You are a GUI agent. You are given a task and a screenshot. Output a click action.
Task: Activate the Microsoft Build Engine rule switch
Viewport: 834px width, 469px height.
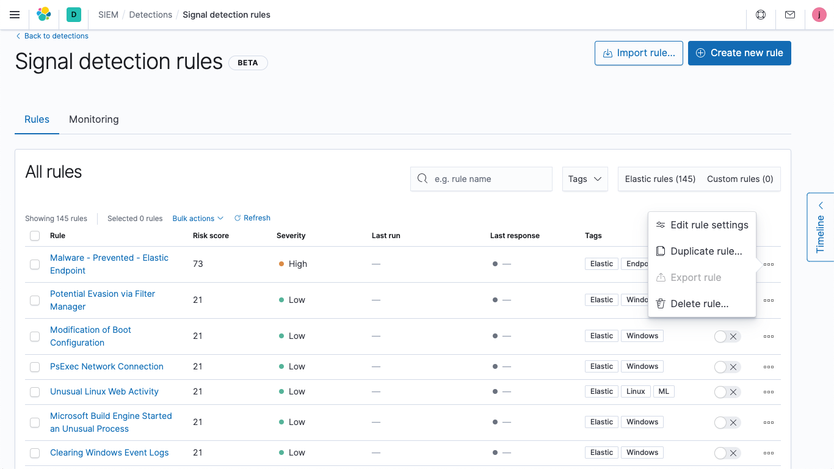pyautogui.click(x=727, y=423)
